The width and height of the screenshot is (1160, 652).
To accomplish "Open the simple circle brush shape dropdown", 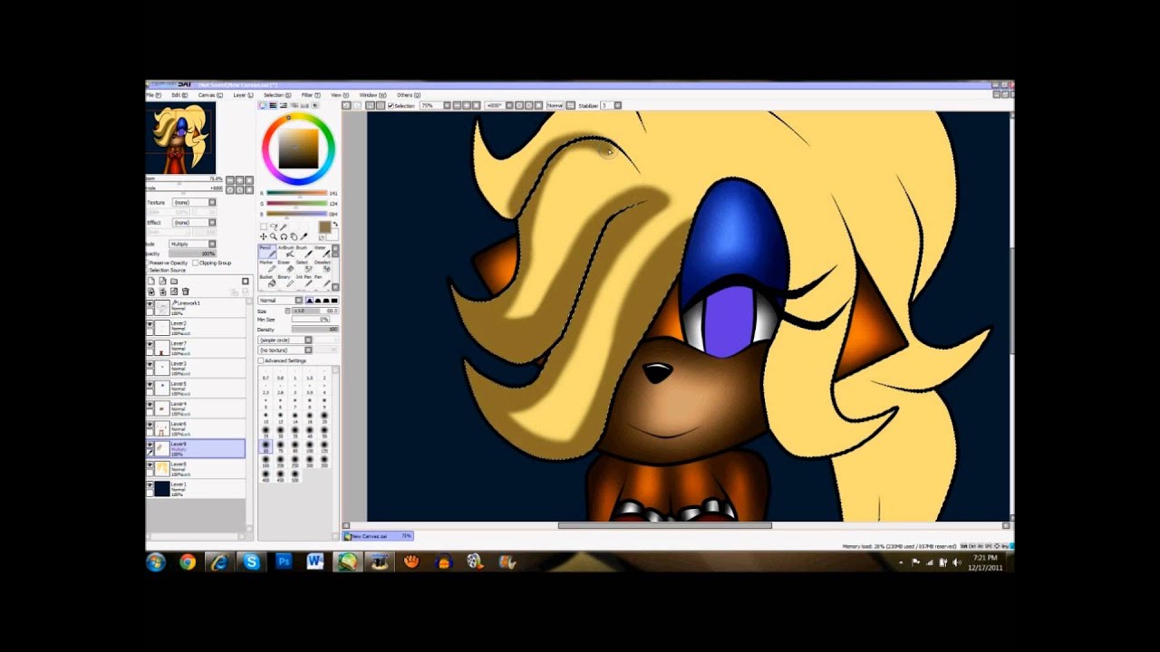I will tap(285, 340).
